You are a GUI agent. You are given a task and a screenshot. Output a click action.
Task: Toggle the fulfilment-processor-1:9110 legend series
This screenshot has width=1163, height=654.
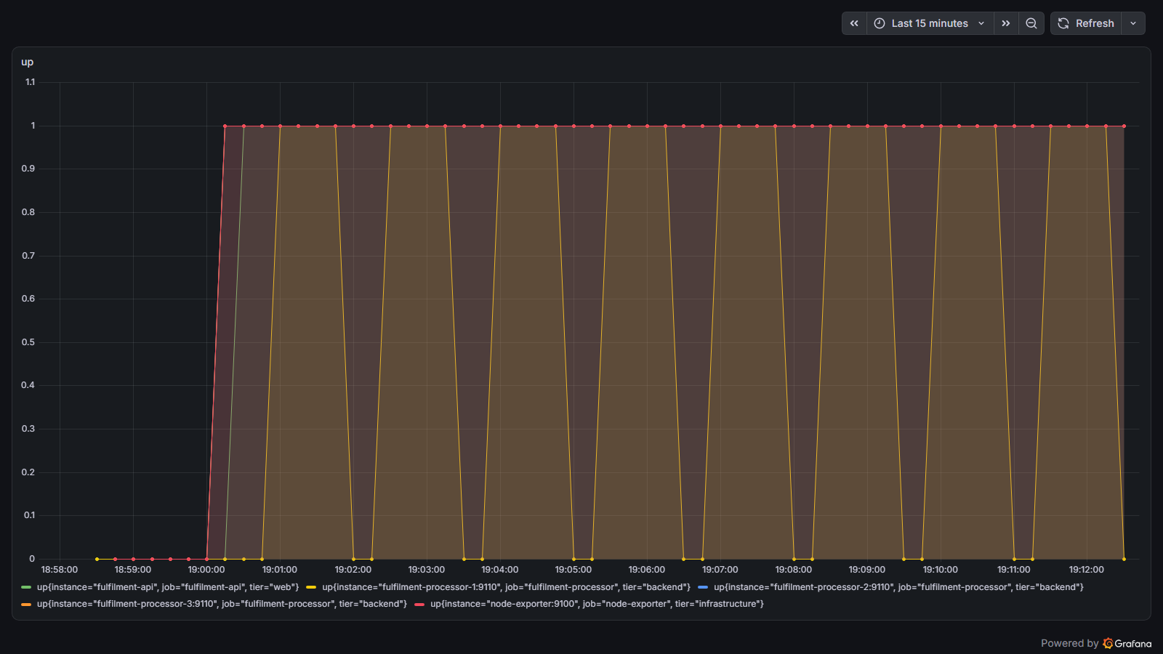pyautogui.click(x=506, y=587)
